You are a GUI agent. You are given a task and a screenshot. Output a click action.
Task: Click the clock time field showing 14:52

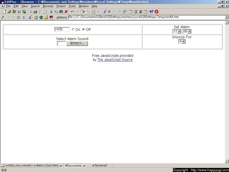pyautogui.click(x=62, y=29)
